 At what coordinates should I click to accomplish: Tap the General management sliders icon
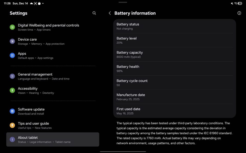tap(12, 76)
